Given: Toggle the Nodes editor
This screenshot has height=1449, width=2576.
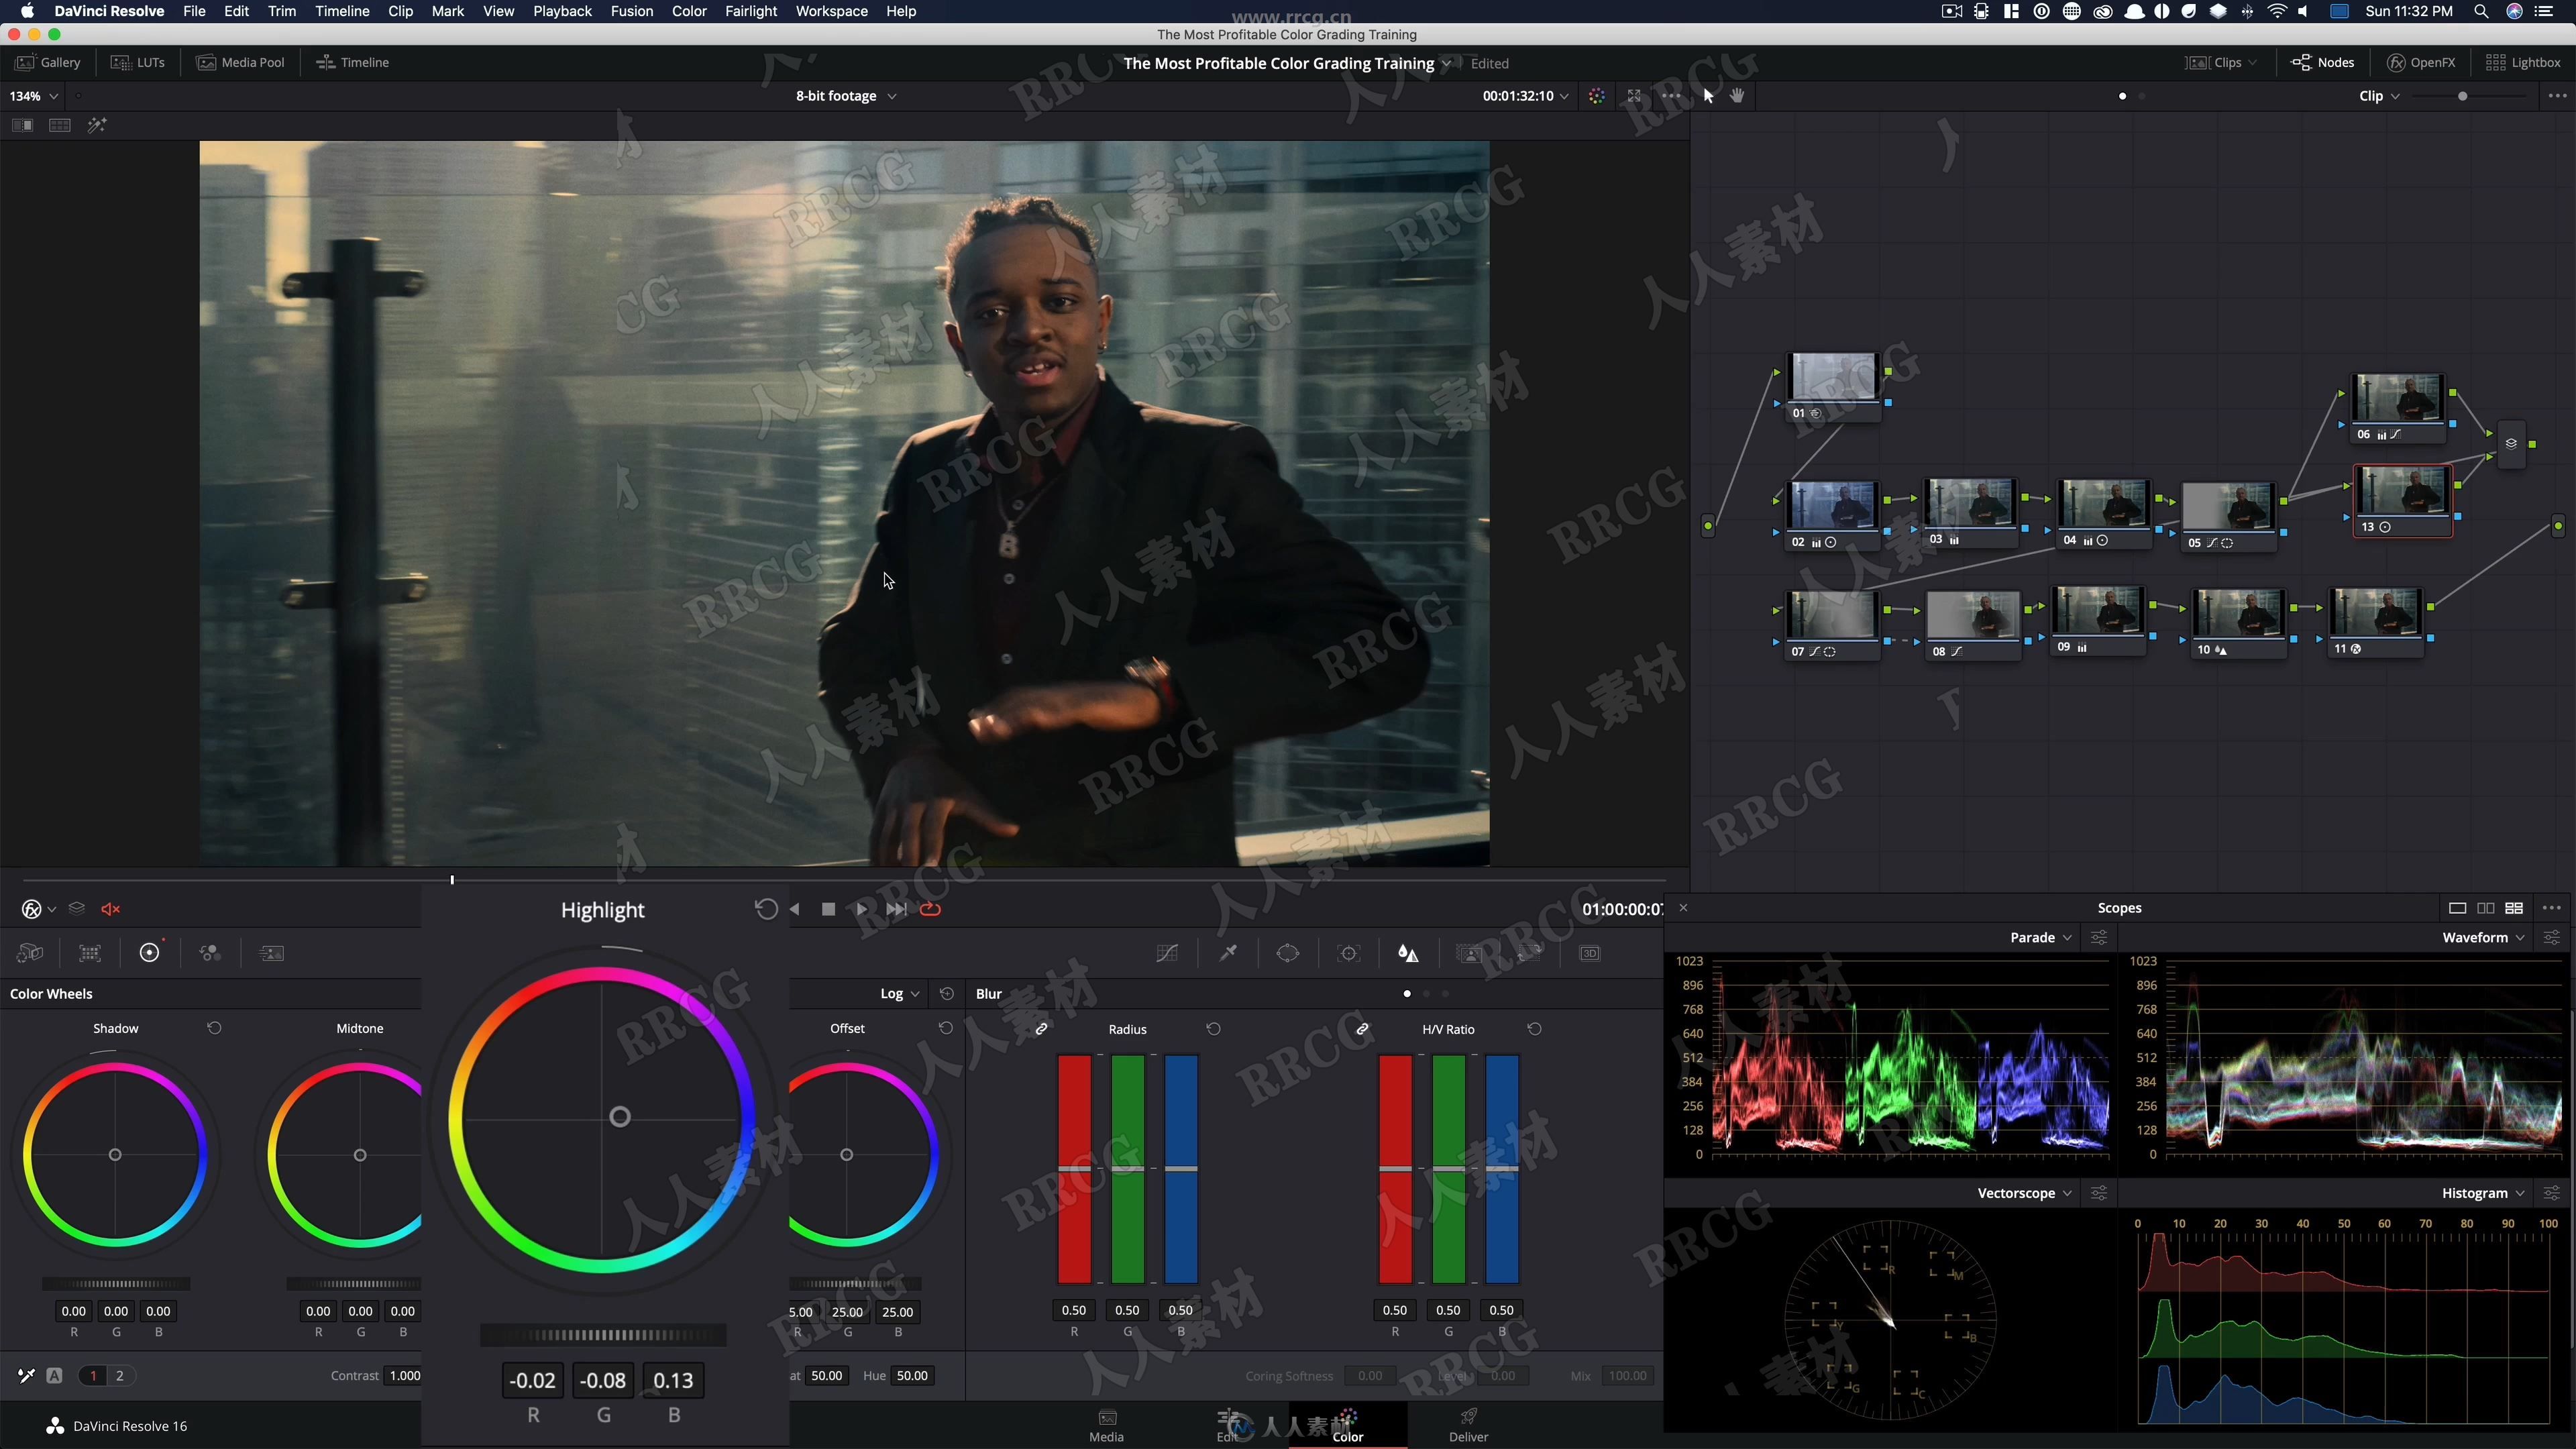Looking at the screenshot, I should click(x=2322, y=62).
